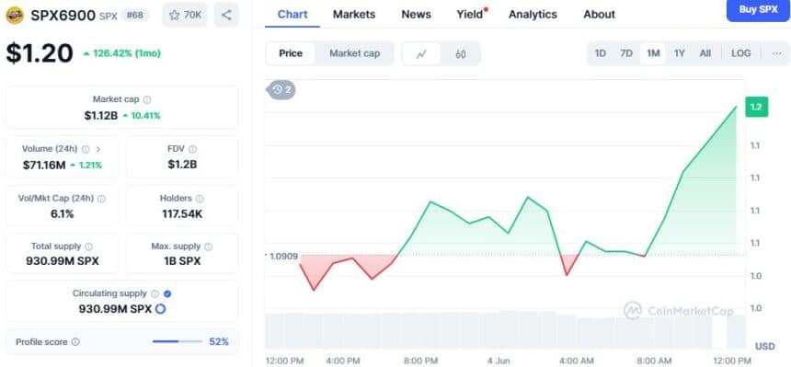Go to the Analytics tab
791x367 pixels.
(x=533, y=15)
